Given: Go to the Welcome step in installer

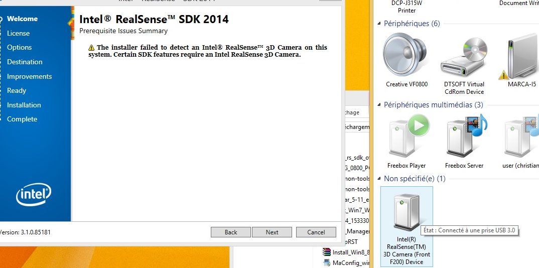Looking at the screenshot, I should click(x=23, y=19).
